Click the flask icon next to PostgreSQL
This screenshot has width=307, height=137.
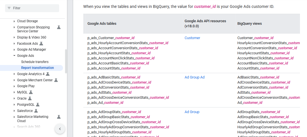click(38, 105)
